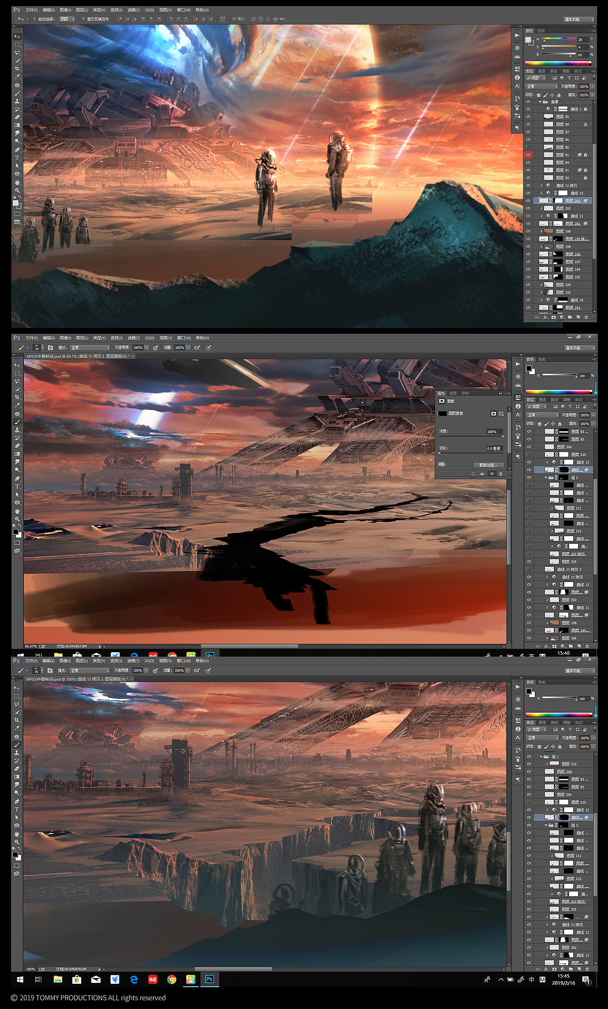
Task: Show 图层 211 layer in middle window
Action: pyautogui.click(x=529, y=508)
